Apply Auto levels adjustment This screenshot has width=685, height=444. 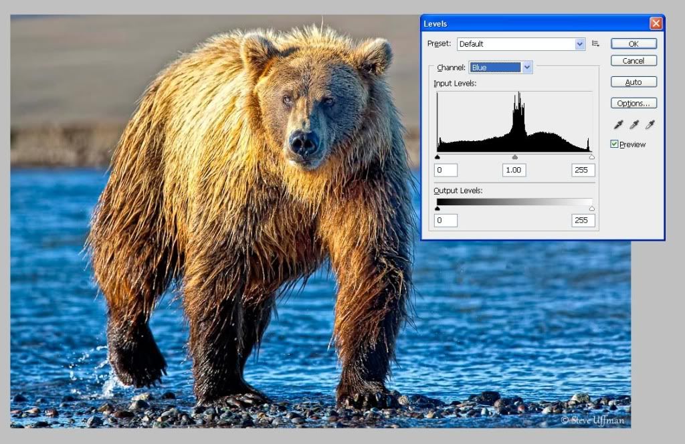click(633, 82)
